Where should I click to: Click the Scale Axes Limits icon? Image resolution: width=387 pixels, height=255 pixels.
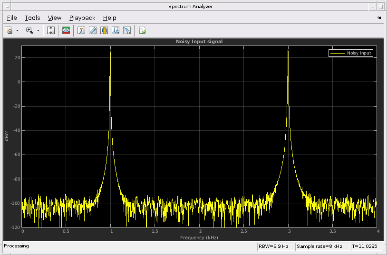[51, 30]
